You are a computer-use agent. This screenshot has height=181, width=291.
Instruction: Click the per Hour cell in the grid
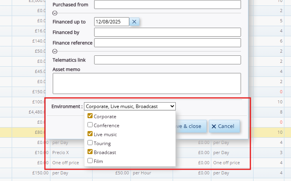tap(152, 173)
